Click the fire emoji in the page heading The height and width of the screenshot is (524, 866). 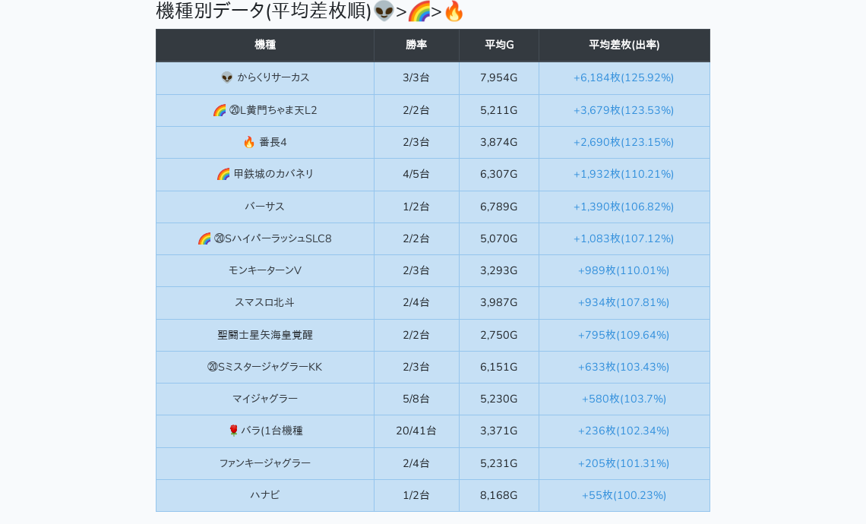tap(454, 11)
